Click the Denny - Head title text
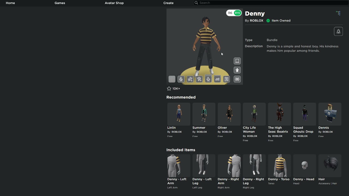 304,179
